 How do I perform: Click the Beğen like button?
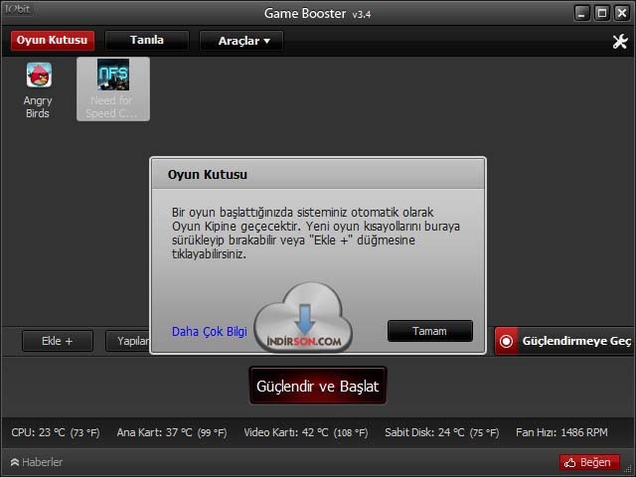(589, 462)
